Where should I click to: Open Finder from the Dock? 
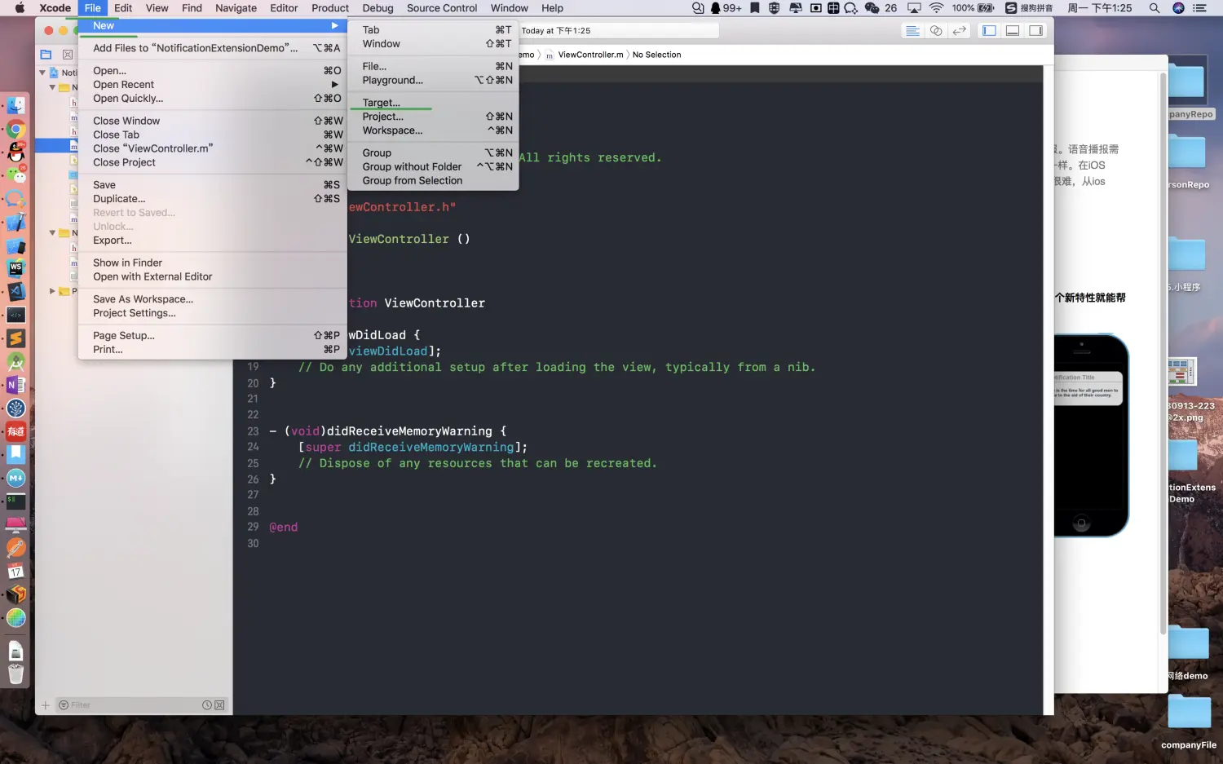point(15,106)
